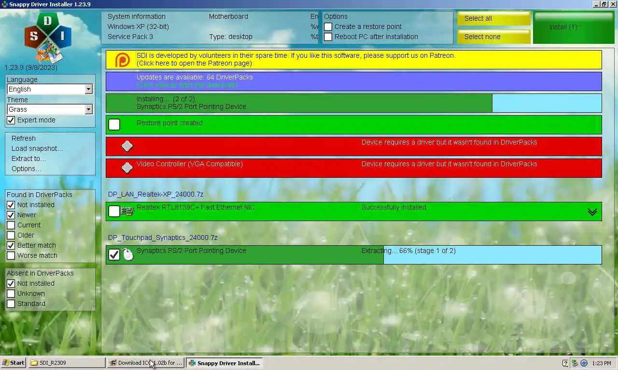Click Updates are available download banner
This screenshot has width=618, height=370.
click(354, 81)
